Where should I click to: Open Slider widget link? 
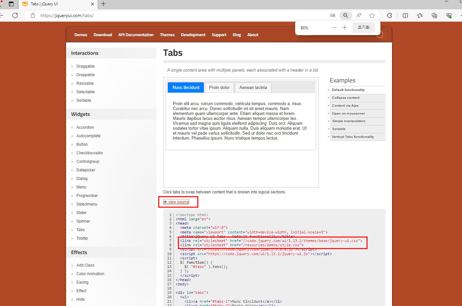click(81, 213)
